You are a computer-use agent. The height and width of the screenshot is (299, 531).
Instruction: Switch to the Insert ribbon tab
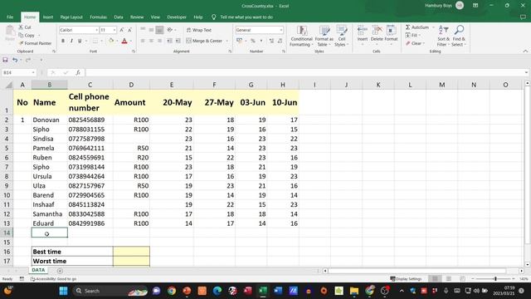48,17
